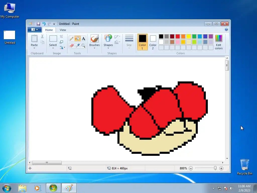This screenshot has height=193, width=257.
Task: Open Windows Explorer from the taskbar
Action: tap(22, 188)
